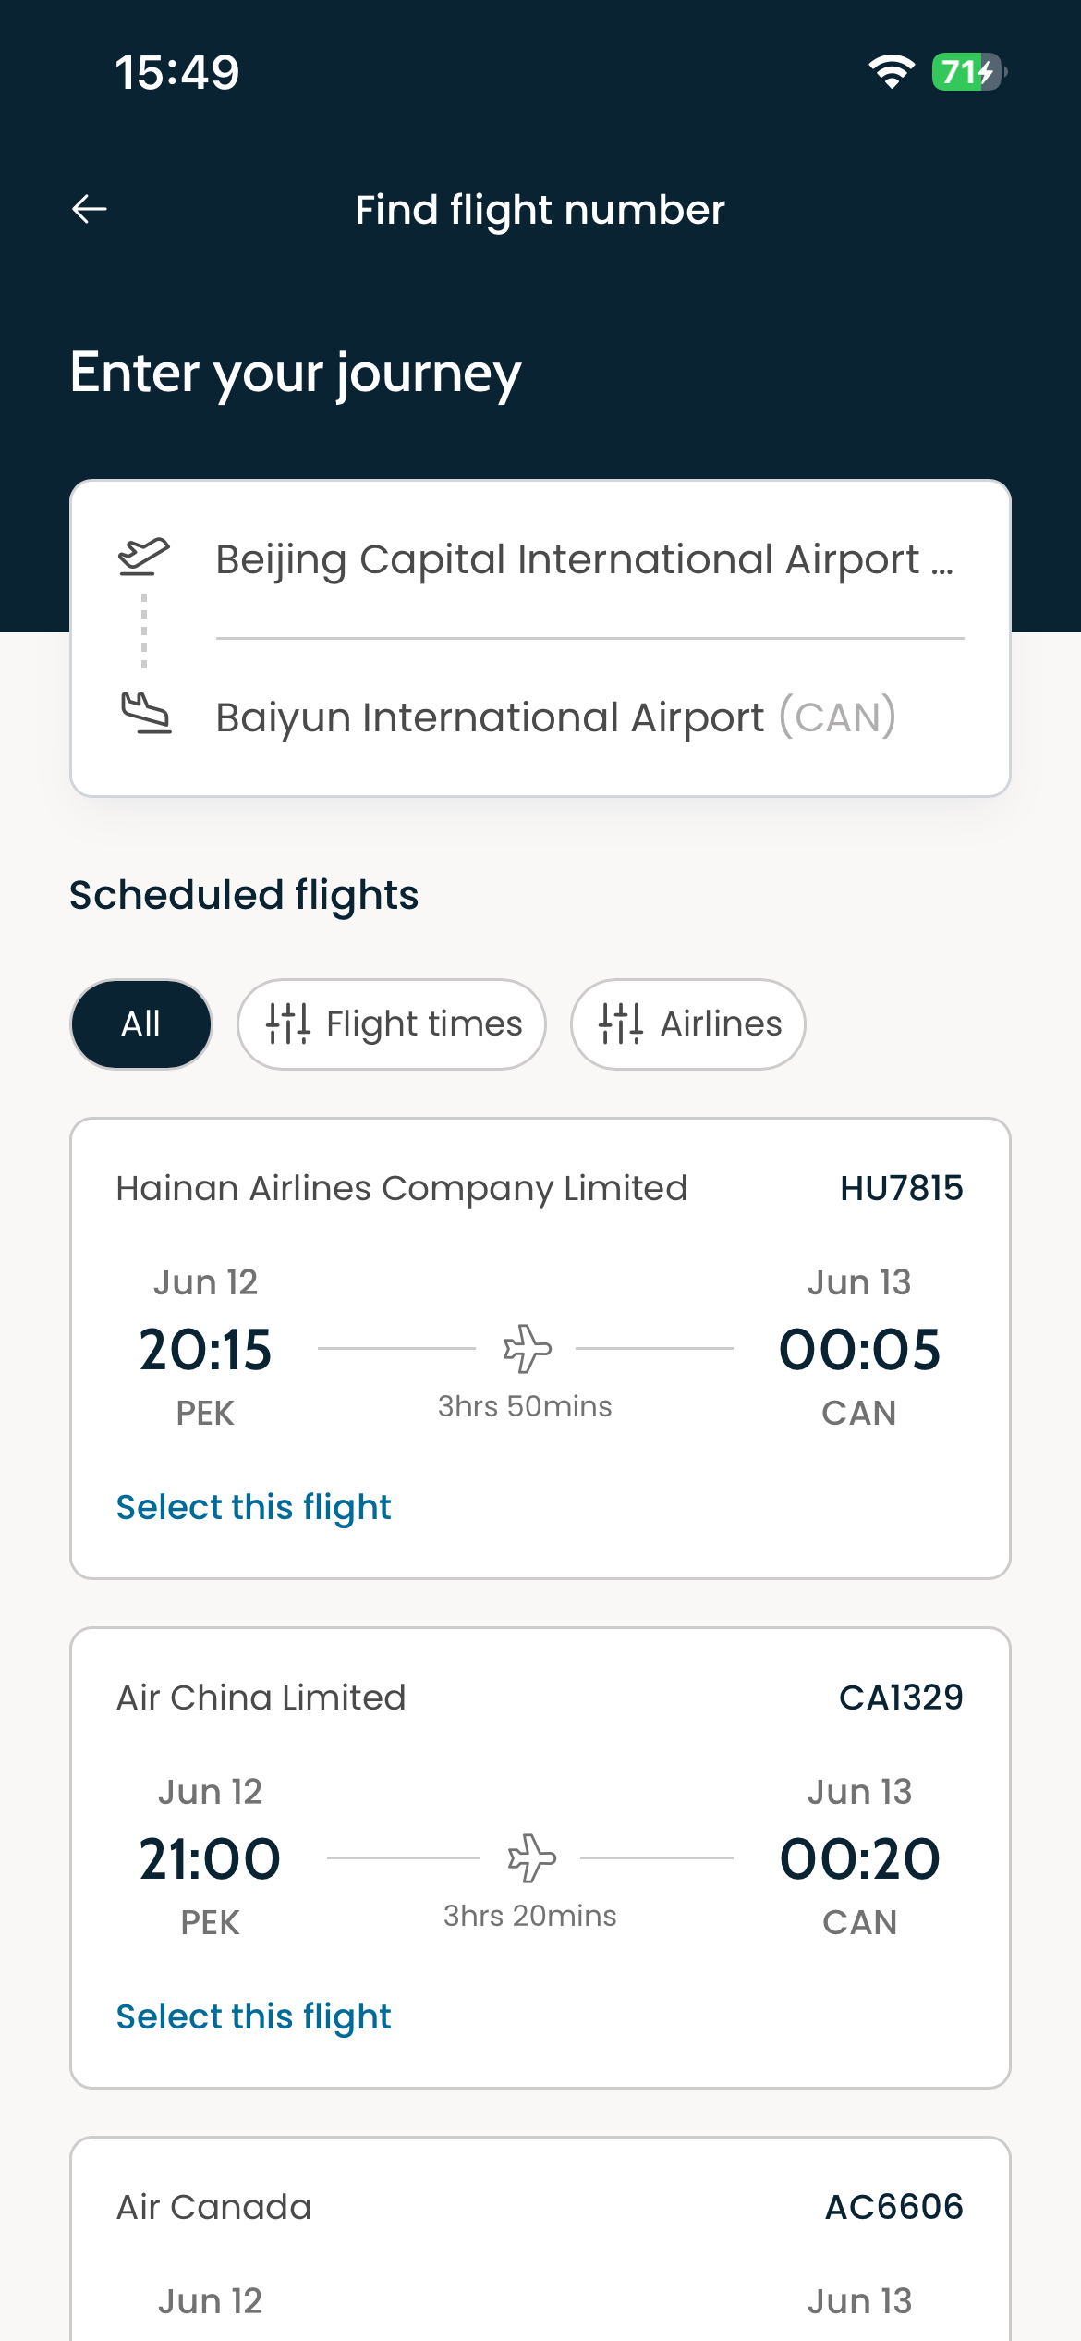
Task: Open the Air Canada AC6606 flight card
Action: click(540, 2238)
